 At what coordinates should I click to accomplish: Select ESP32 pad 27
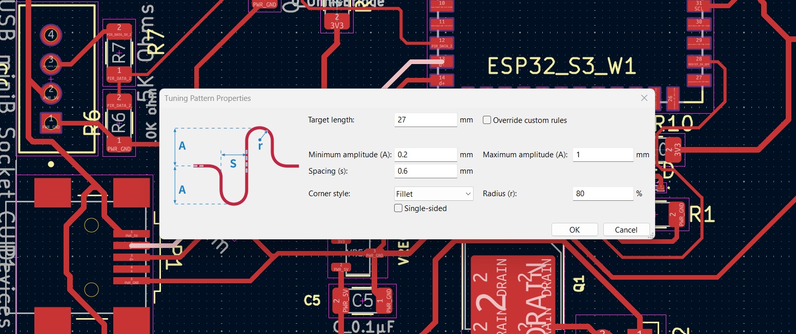click(x=699, y=79)
